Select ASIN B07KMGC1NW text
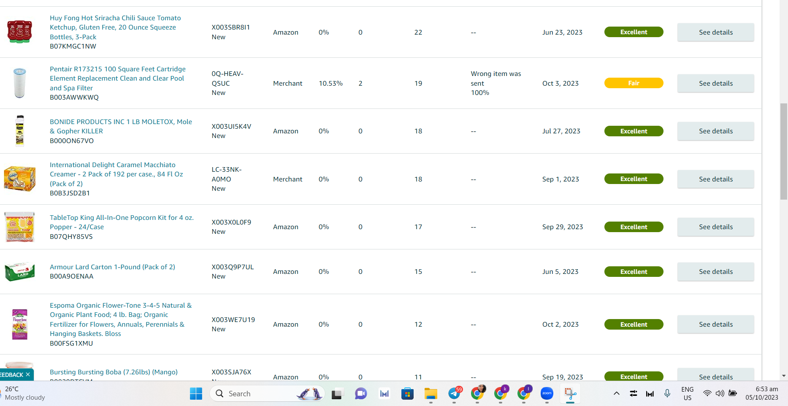 (73, 46)
